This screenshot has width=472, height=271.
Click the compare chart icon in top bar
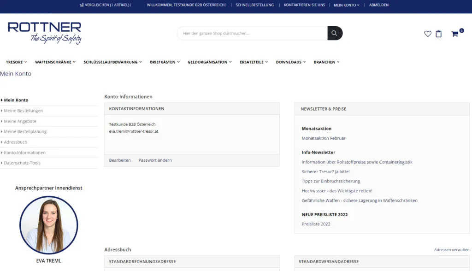(81, 5)
